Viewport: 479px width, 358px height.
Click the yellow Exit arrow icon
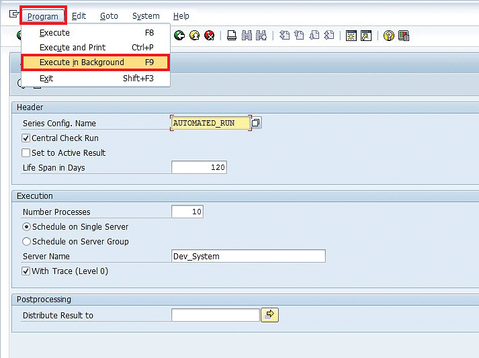195,36
